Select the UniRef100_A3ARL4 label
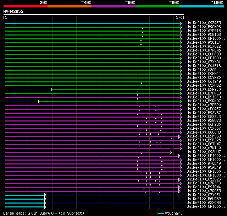This screenshot has height=216, width=227. pyautogui.click(x=204, y=70)
